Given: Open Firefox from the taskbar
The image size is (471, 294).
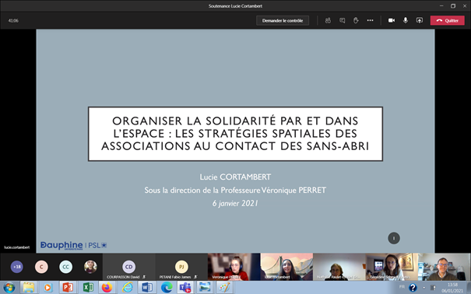Looking at the screenshot, I should point(107,288).
